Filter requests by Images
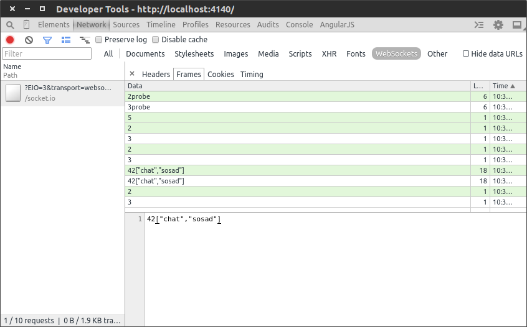 click(235, 53)
